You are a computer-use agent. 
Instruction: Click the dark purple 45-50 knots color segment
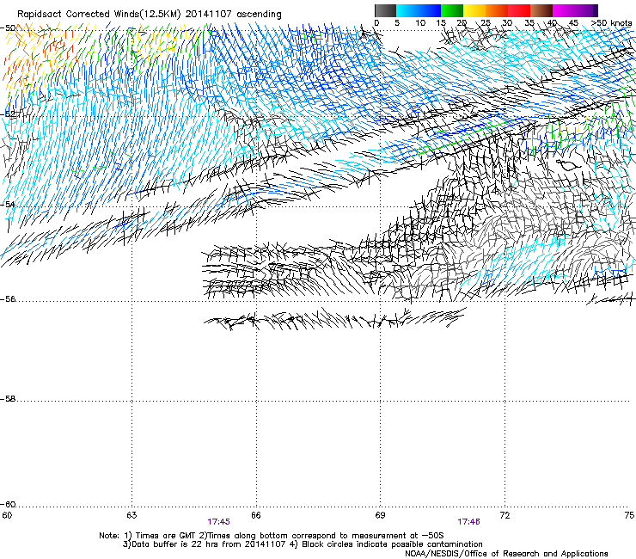[586, 10]
